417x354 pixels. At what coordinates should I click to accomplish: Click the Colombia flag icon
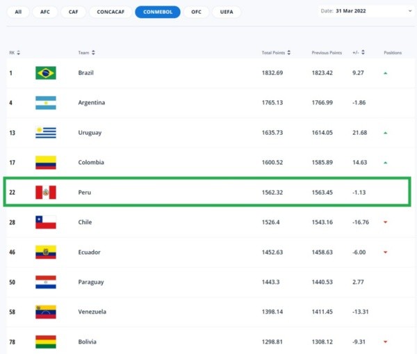(46, 163)
